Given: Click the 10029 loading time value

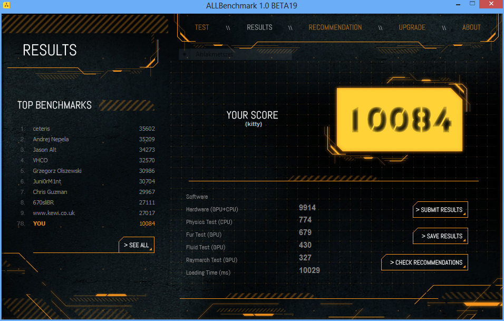Looking at the screenshot, I should click(x=309, y=270).
